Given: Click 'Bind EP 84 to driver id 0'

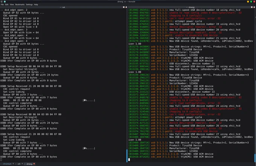Looking at the screenshot, I should point(21,55).
